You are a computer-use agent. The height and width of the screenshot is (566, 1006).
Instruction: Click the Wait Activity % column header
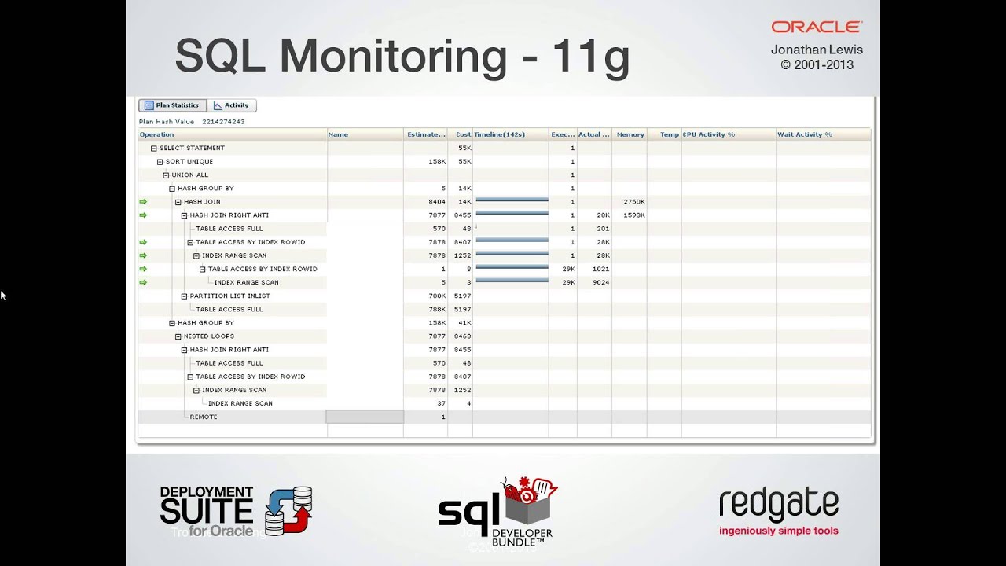(823, 134)
